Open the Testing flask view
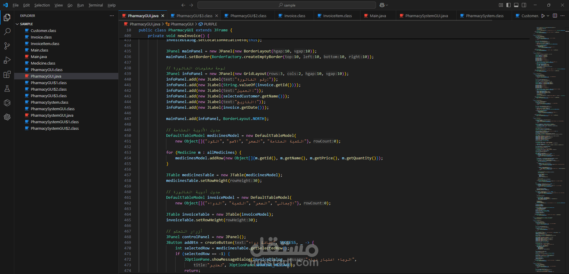 [7, 89]
